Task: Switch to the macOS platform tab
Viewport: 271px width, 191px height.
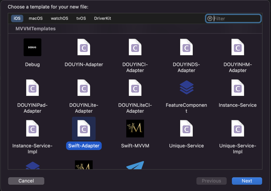Action: pyautogui.click(x=36, y=18)
